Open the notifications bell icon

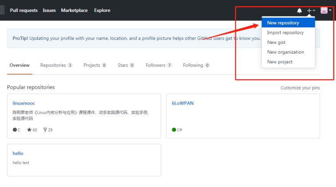pyautogui.click(x=299, y=11)
